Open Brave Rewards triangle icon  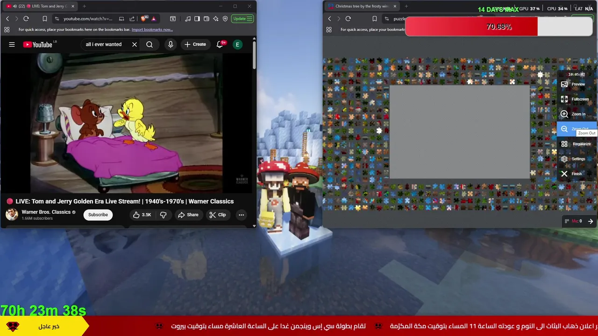click(153, 19)
